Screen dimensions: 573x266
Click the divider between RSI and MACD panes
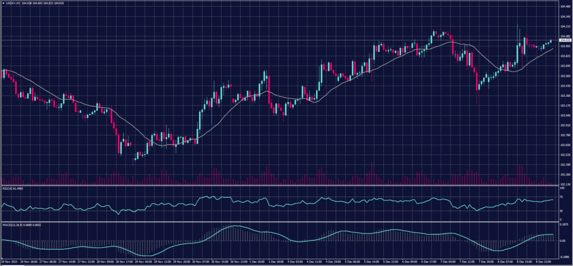(x=280, y=222)
